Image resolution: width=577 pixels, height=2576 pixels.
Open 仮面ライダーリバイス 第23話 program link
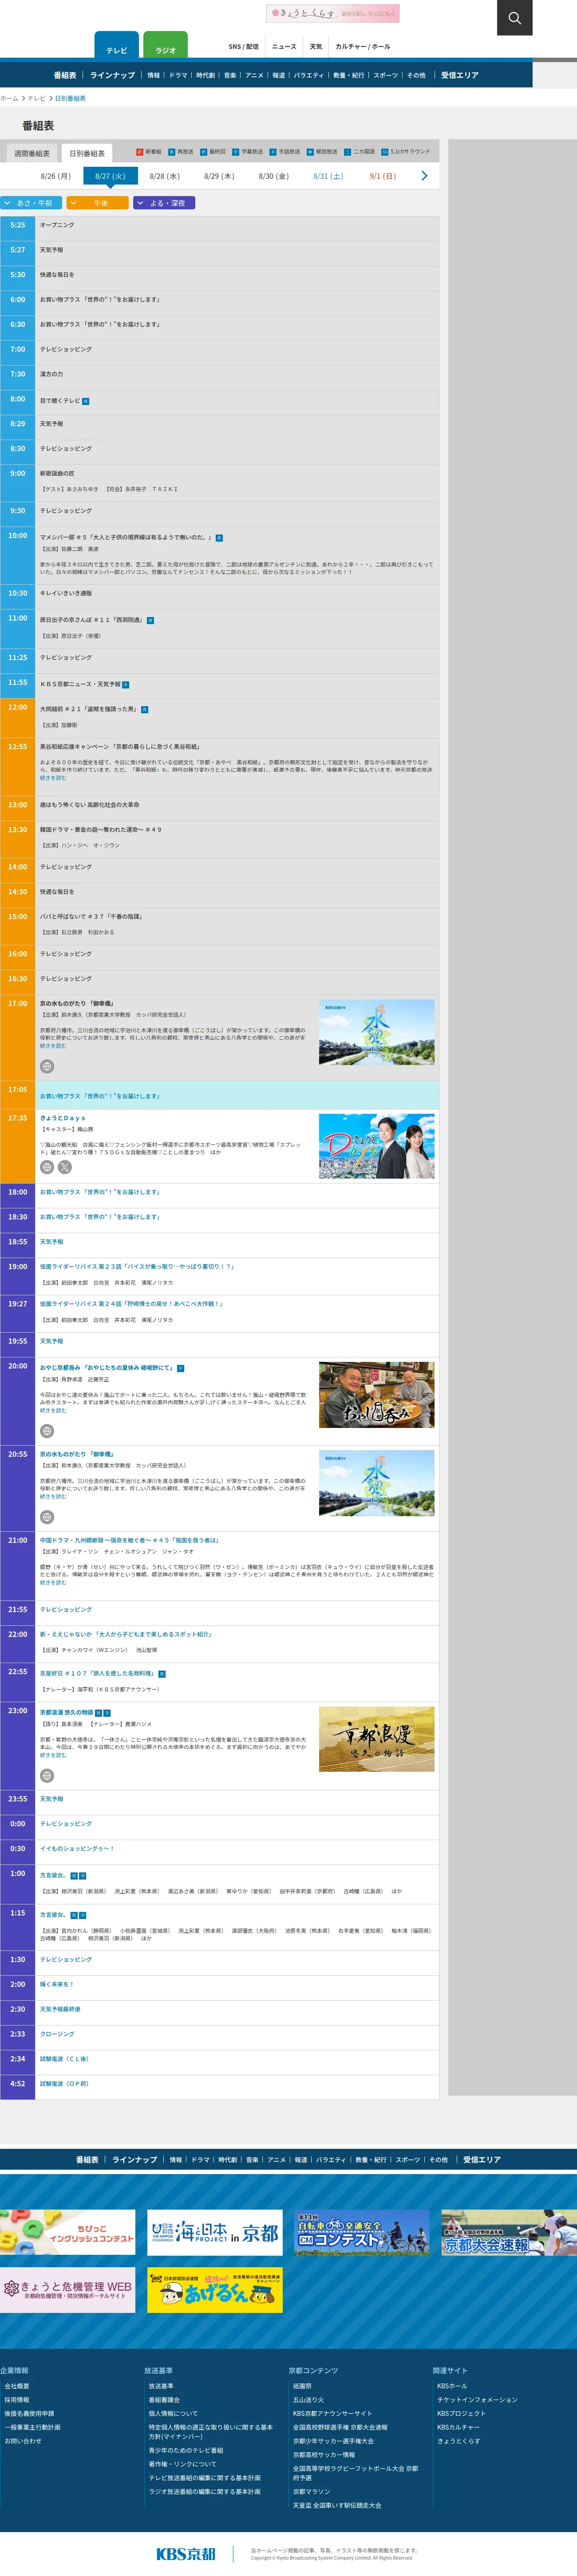click(137, 1266)
